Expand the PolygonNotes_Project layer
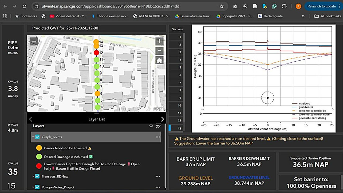Screen dimensions: 343x193 click(x=33, y=187)
